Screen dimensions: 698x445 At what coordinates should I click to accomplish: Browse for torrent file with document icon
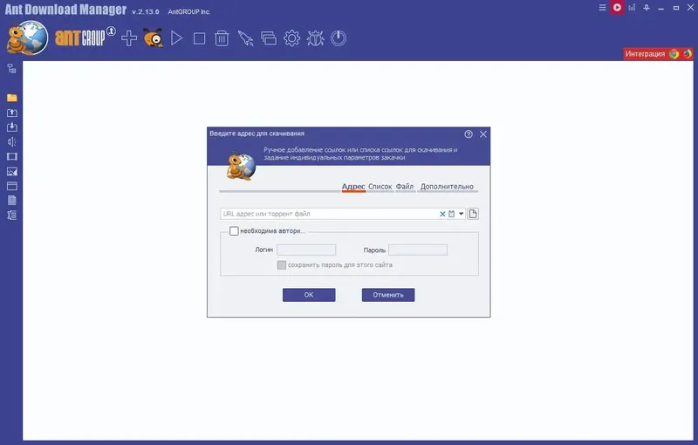click(473, 214)
